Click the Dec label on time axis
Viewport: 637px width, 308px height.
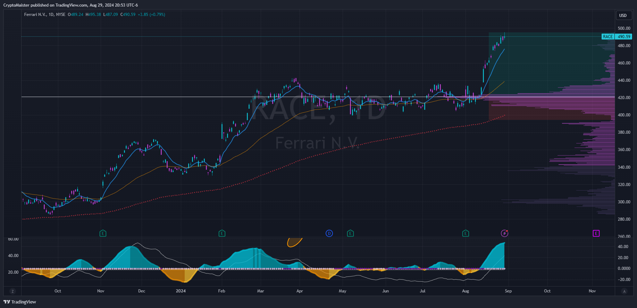coord(142,291)
